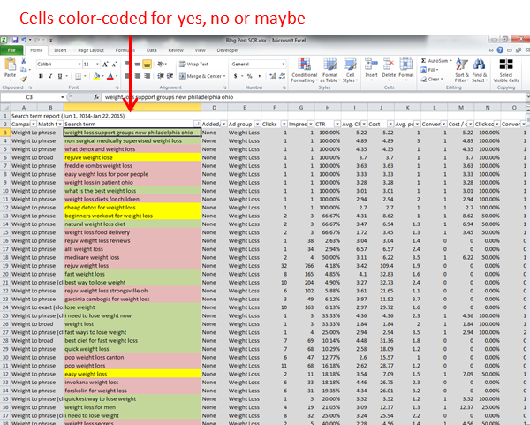Toggle Italic formatting
Viewport: 530px width, 425px height.
point(50,76)
